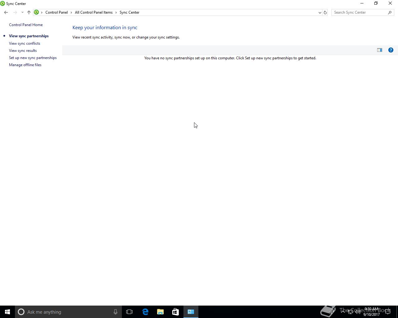The width and height of the screenshot is (398, 318).
Task: Open the recent locations dropdown arrow
Action: pyautogui.click(x=22, y=12)
